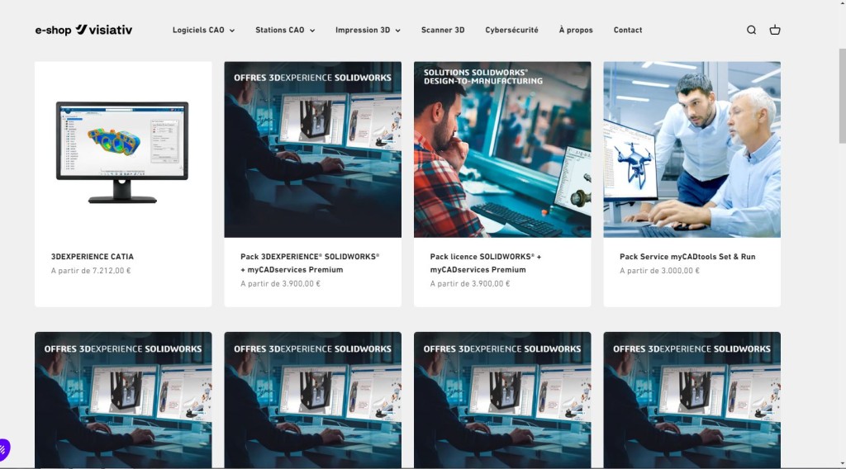Go to the Scanner 3D menu item
Viewport: 846px width, 469px height.
pos(443,30)
